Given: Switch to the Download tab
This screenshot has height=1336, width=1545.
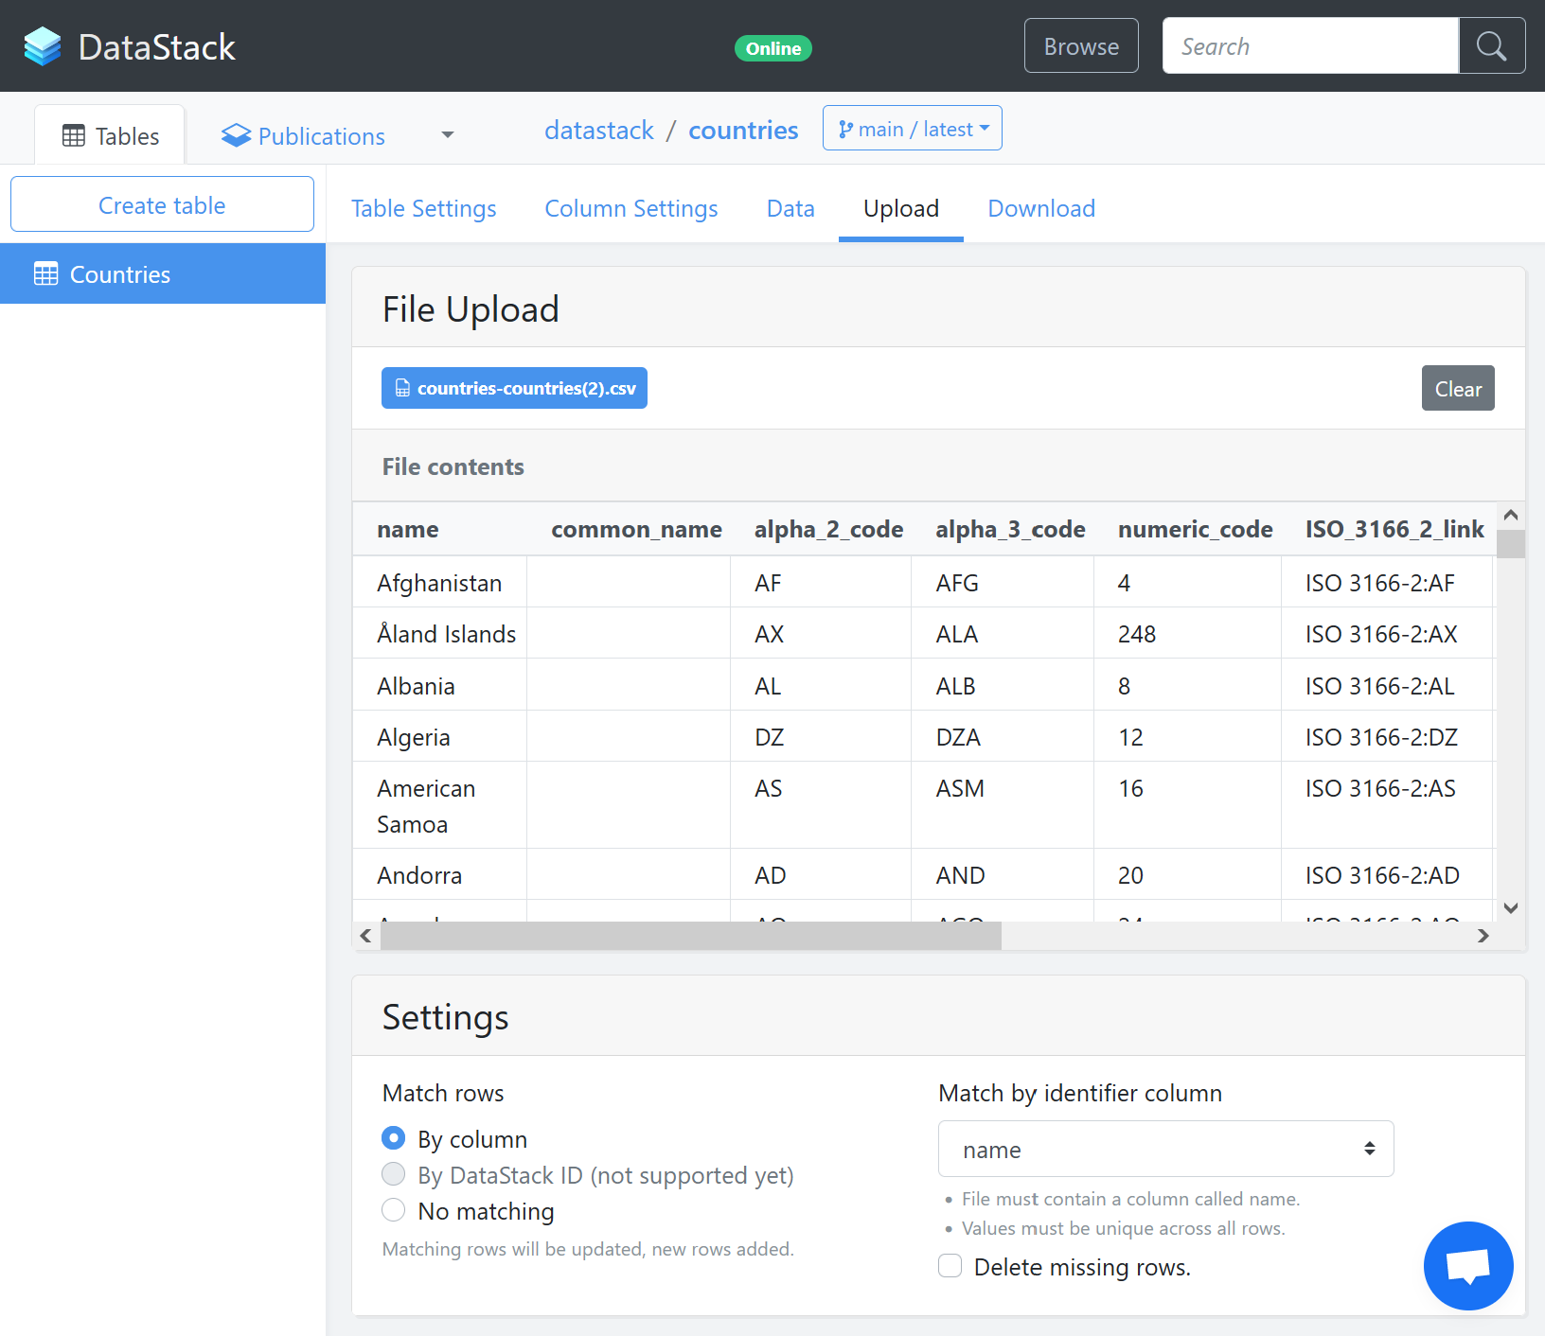Looking at the screenshot, I should (x=1040, y=208).
